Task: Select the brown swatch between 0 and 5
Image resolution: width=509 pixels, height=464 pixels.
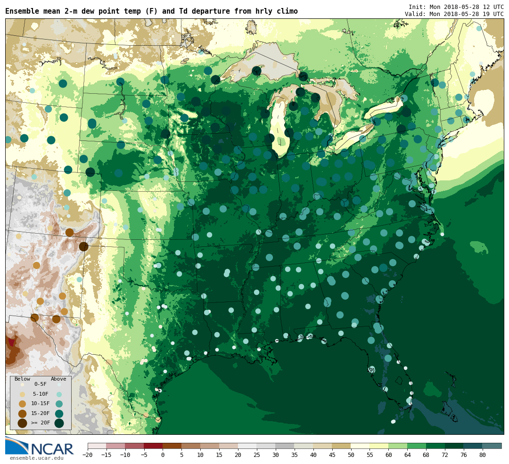Action: 172,446
